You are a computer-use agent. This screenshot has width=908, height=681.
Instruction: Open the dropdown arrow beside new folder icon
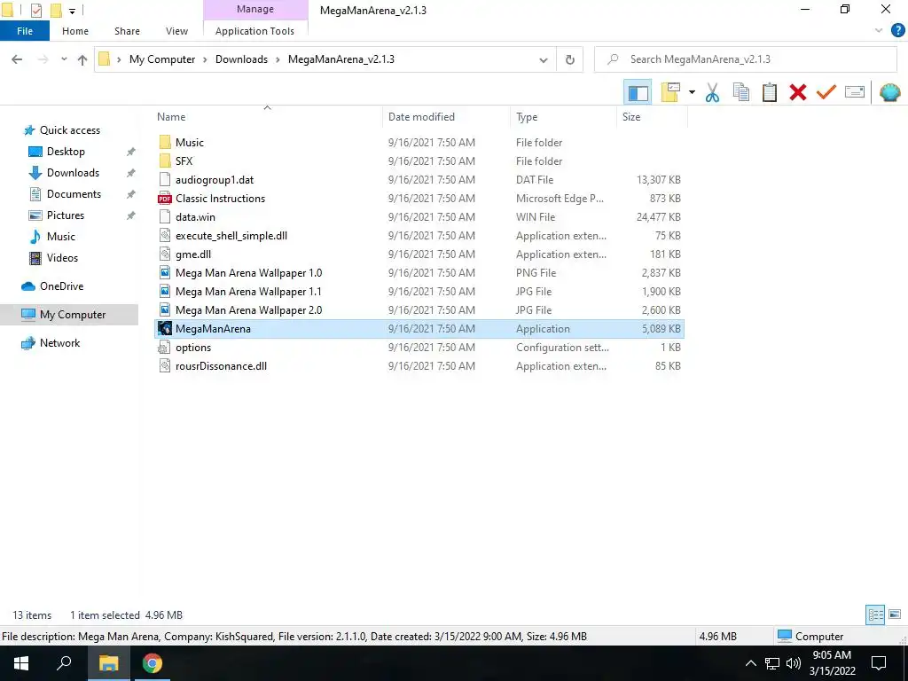692,92
